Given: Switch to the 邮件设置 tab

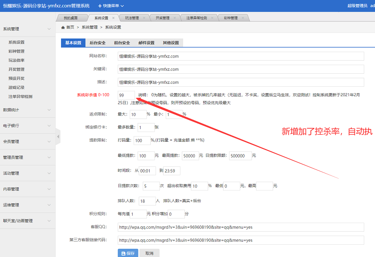Looking at the screenshot, I should [146, 43].
